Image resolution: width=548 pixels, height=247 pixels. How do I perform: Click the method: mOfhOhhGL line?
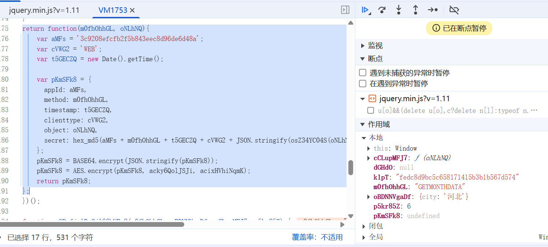tap(76, 100)
